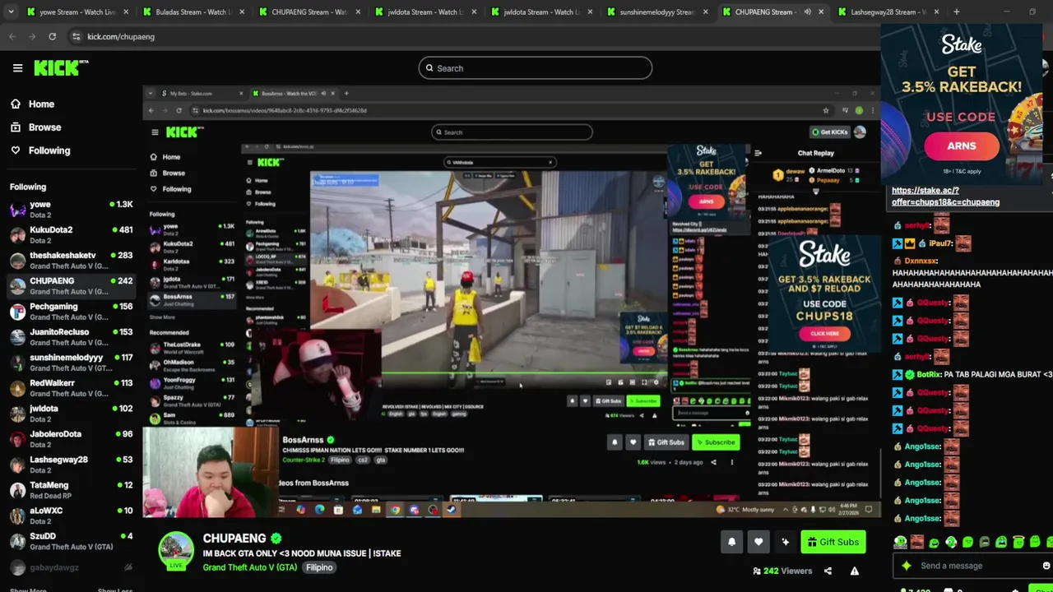Open Lashsegway28 channel in sidebar list

point(71,464)
